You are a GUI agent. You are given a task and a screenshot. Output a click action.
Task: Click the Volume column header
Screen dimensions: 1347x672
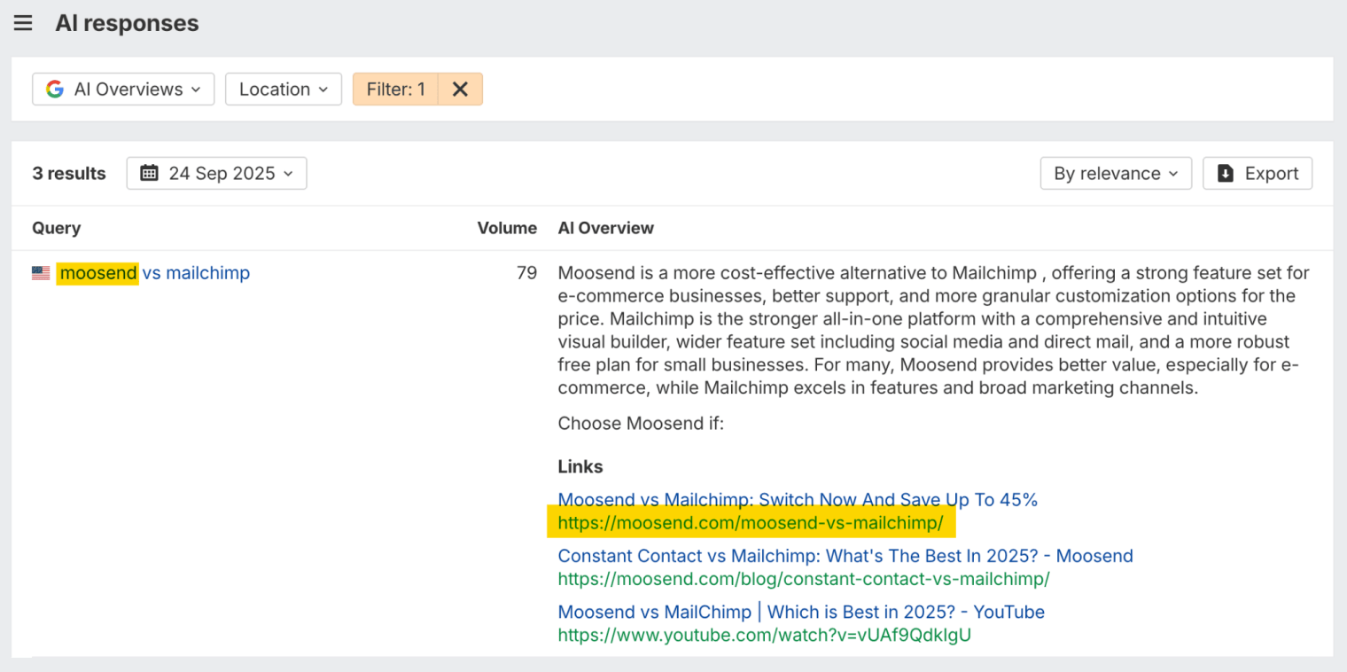(x=507, y=228)
